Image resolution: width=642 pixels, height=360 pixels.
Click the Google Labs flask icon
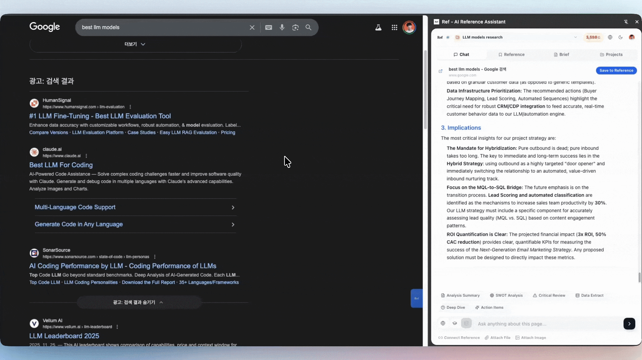coord(378,27)
